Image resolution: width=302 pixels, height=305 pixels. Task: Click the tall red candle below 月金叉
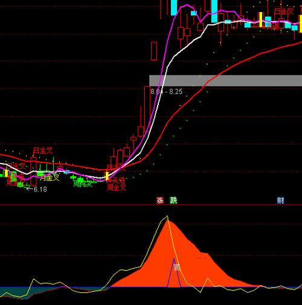coord(33,171)
